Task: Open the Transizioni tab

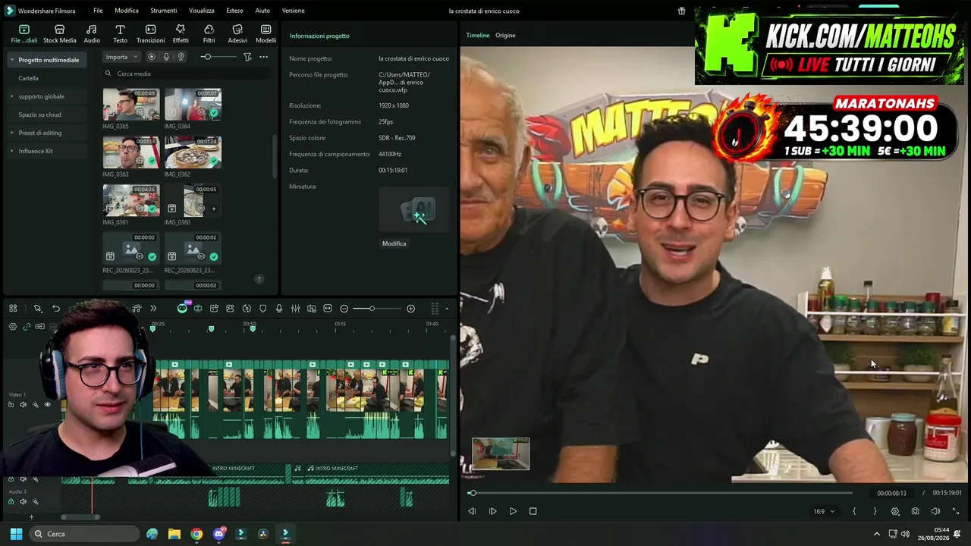Action: (x=150, y=34)
